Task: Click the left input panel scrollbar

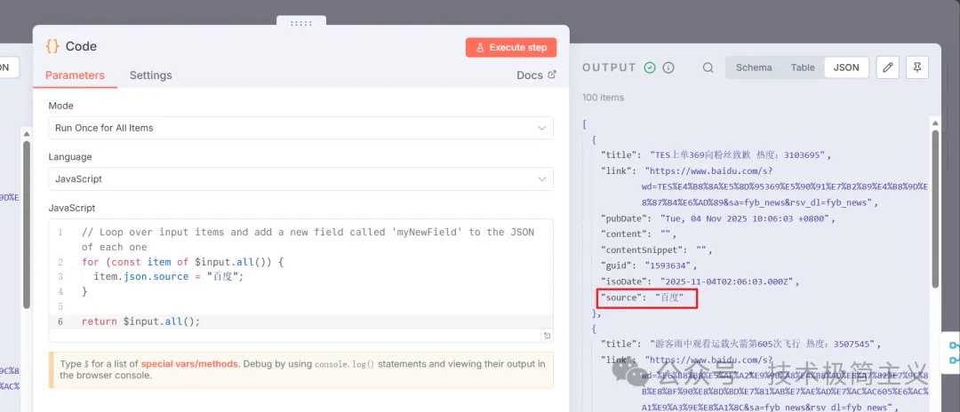Action: click(x=26, y=226)
